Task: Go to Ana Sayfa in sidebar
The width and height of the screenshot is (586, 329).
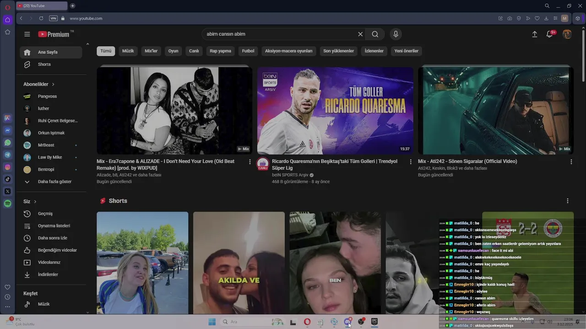Action: click(51, 52)
